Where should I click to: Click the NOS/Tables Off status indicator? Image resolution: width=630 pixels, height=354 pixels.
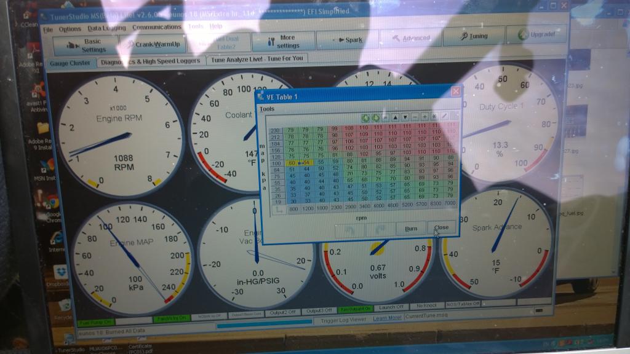[x=463, y=304]
